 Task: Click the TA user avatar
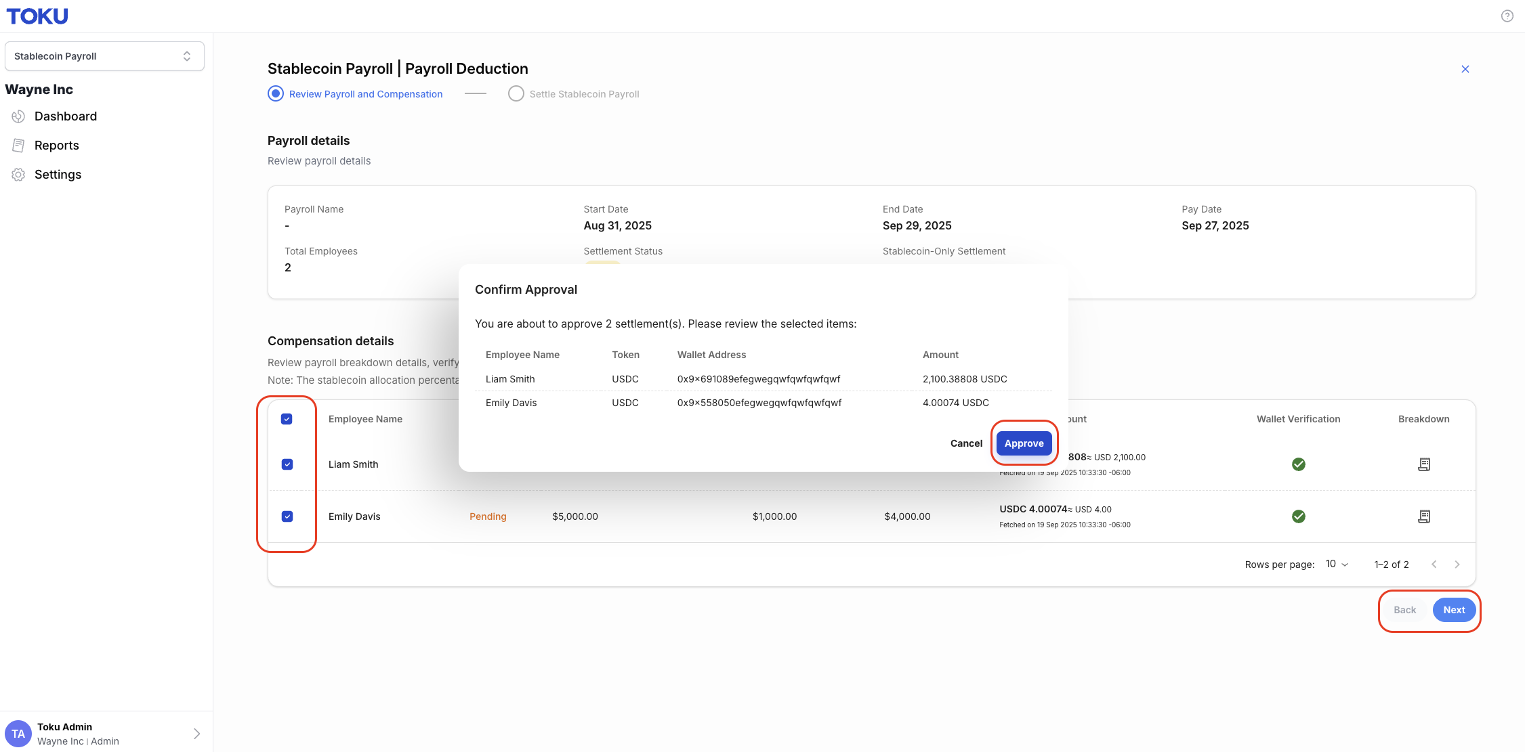(x=18, y=734)
